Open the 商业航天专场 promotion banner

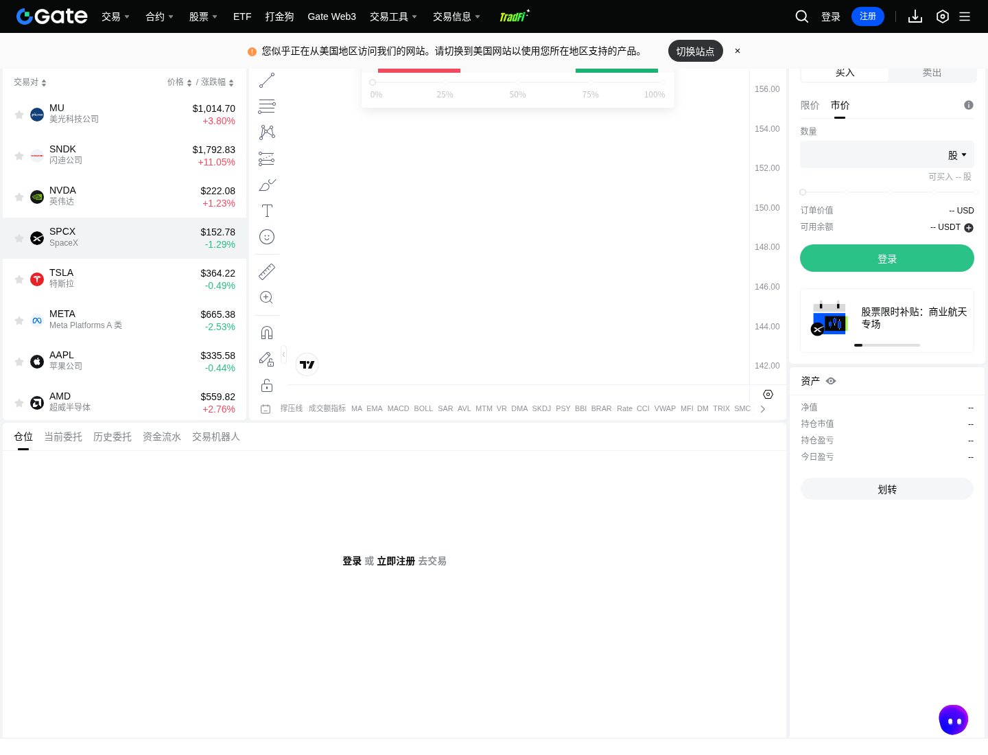point(887,321)
